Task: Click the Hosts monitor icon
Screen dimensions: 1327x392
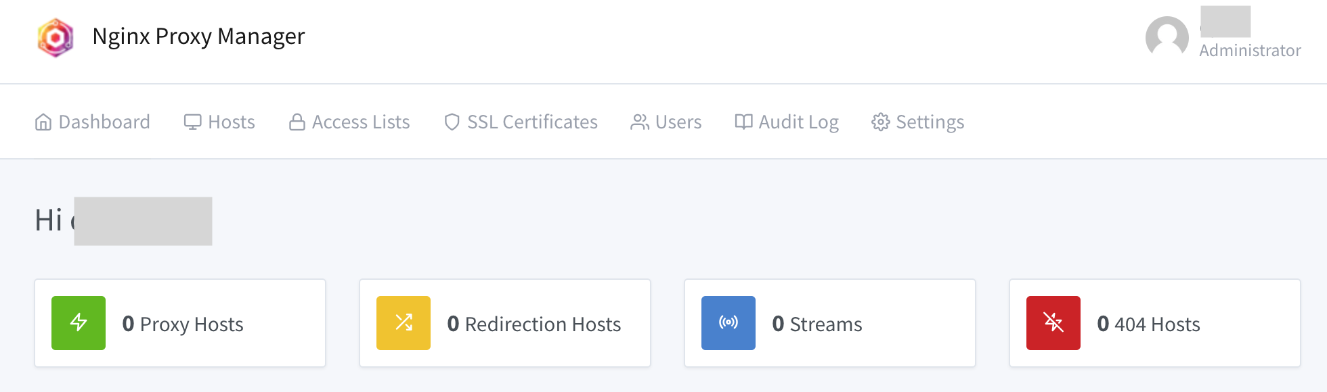Action: click(193, 122)
